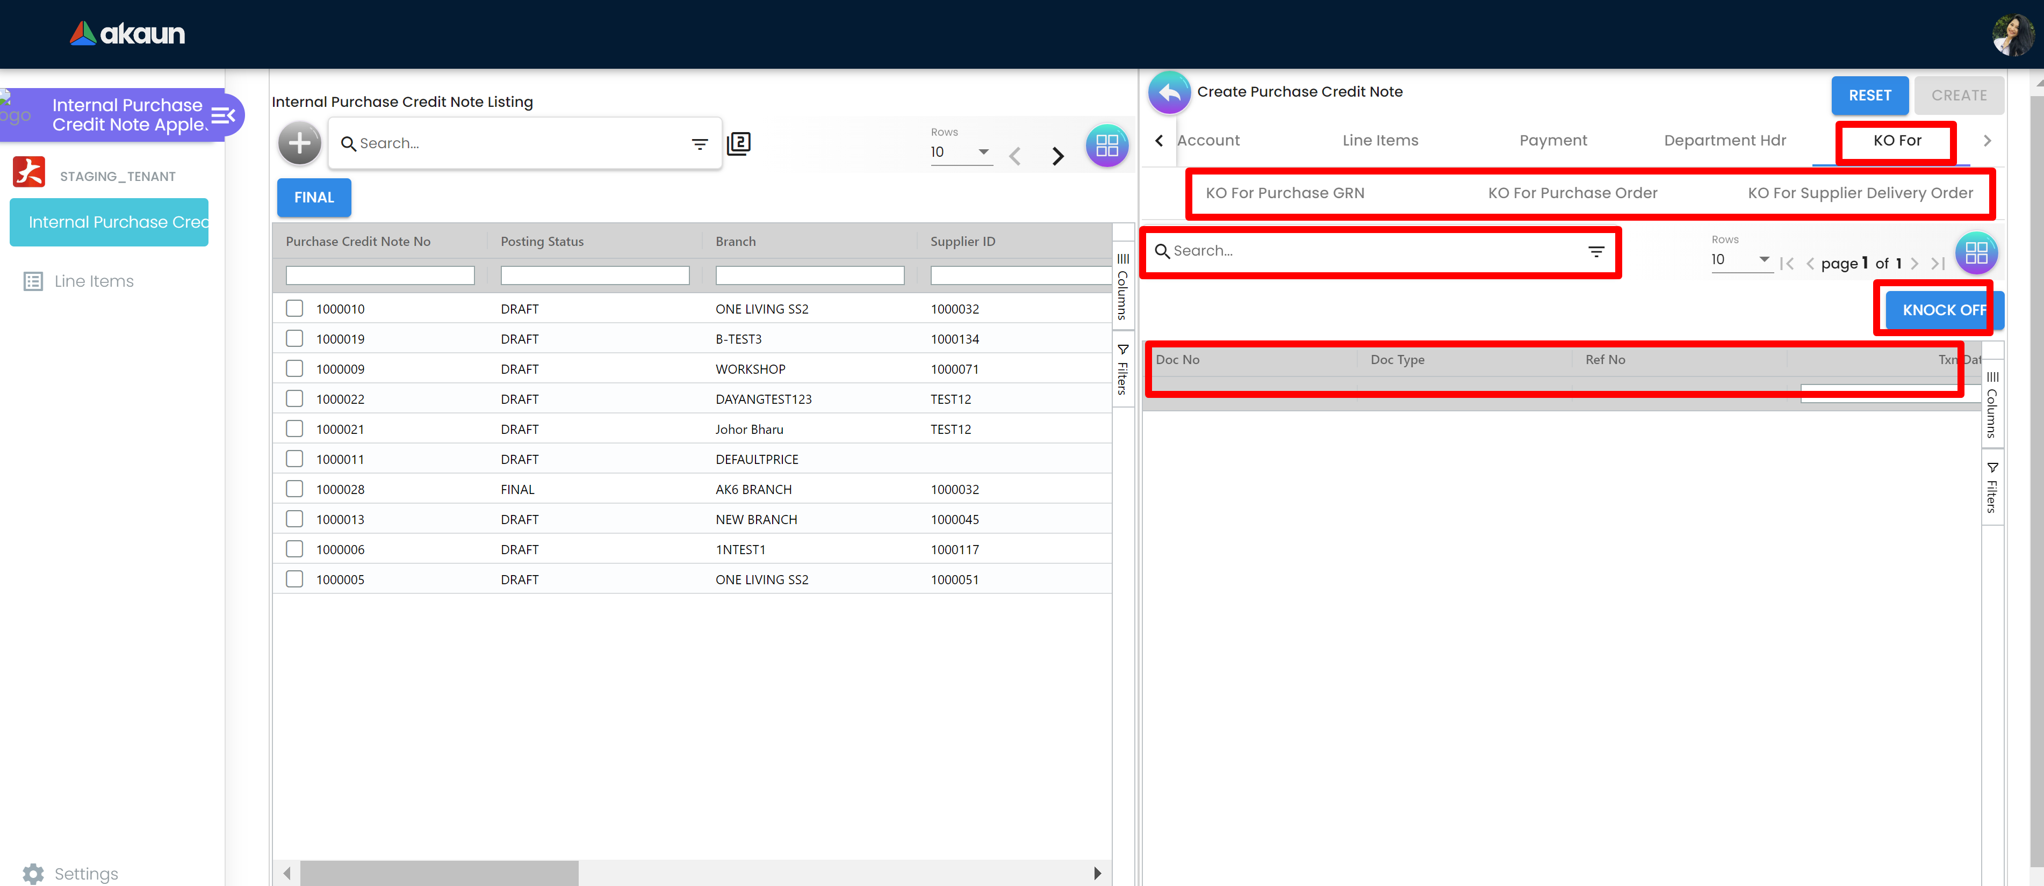The width and height of the screenshot is (2044, 886).
Task: Click listing grid view toggle icon
Action: 1106,145
